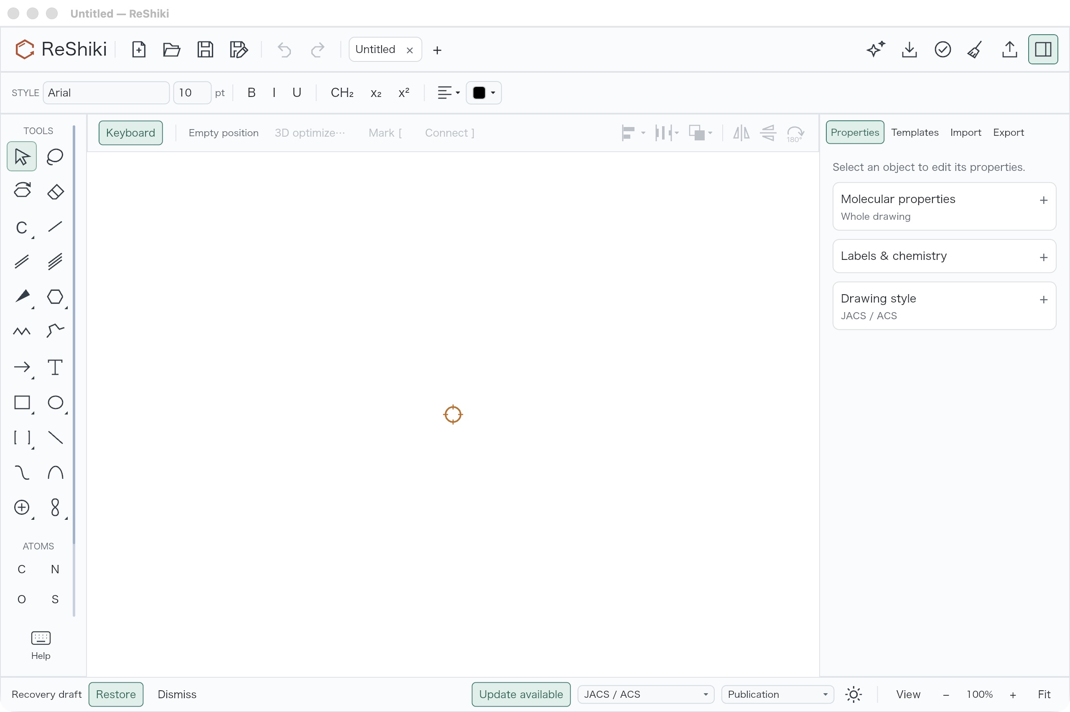Select the hexagon ring tool
Image resolution: width=1070 pixels, height=712 pixels.
[x=55, y=297]
